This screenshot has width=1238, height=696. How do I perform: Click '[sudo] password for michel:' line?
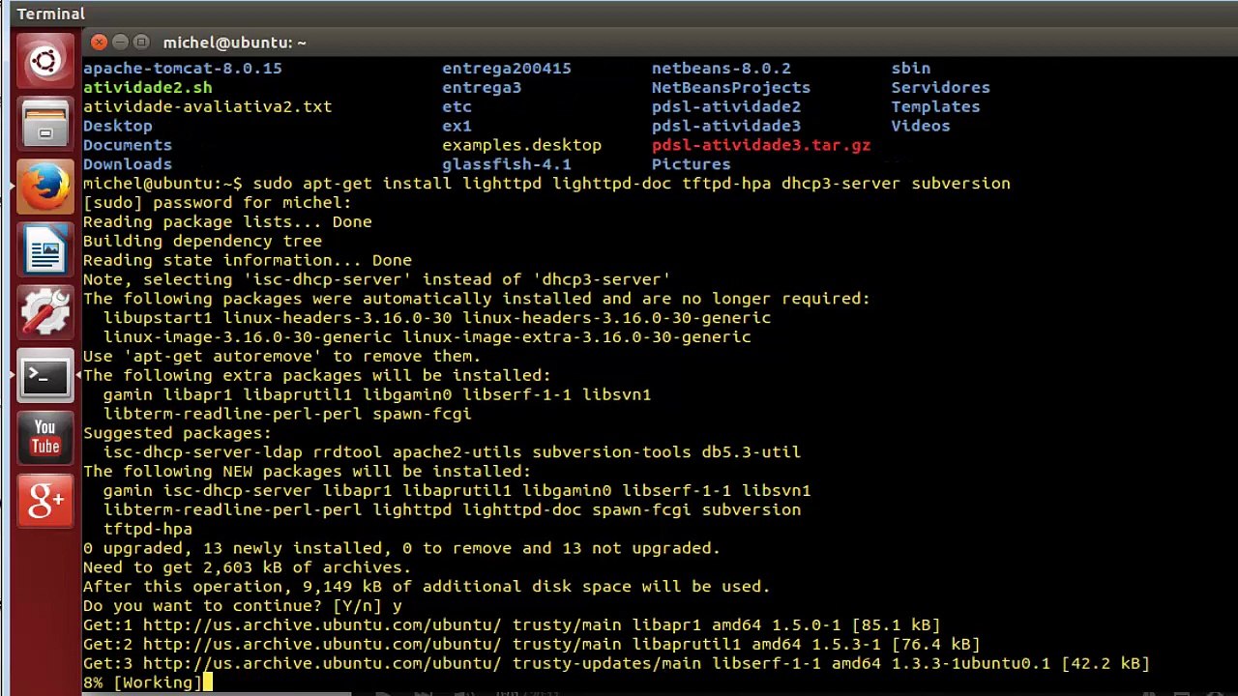coord(217,203)
